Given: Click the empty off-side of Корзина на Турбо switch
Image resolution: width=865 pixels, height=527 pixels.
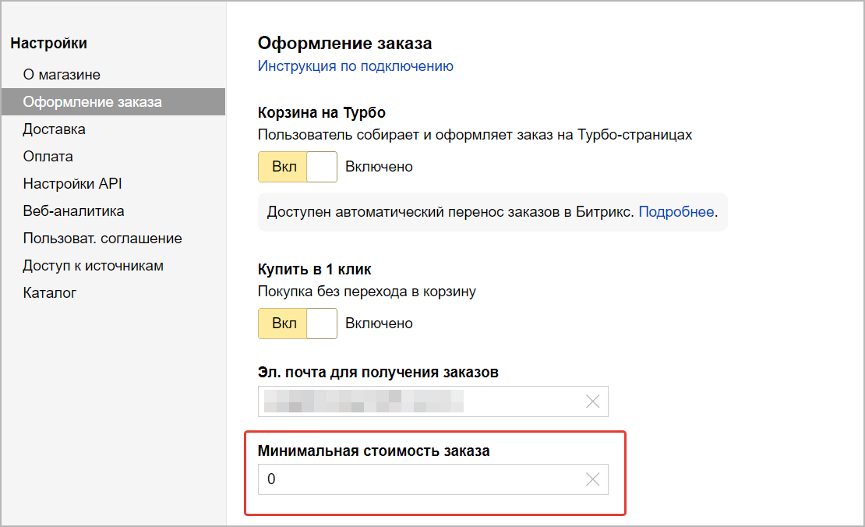Looking at the screenshot, I should click(x=321, y=167).
